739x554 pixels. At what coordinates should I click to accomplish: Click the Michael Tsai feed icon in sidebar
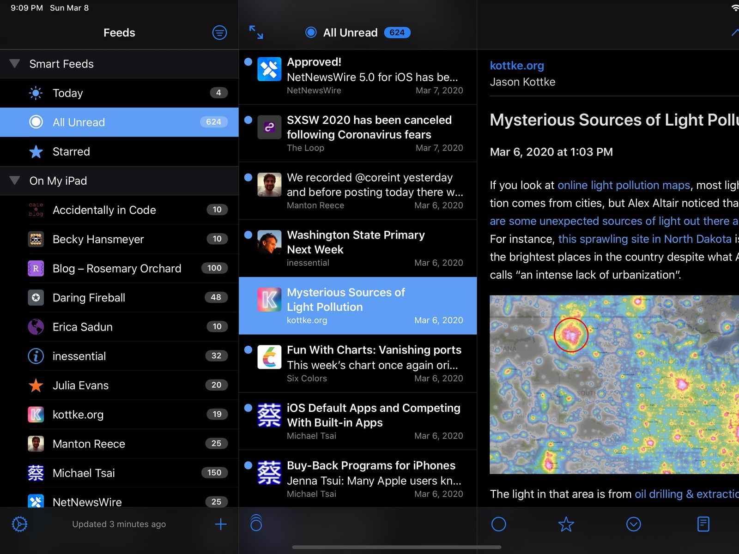[x=36, y=473]
